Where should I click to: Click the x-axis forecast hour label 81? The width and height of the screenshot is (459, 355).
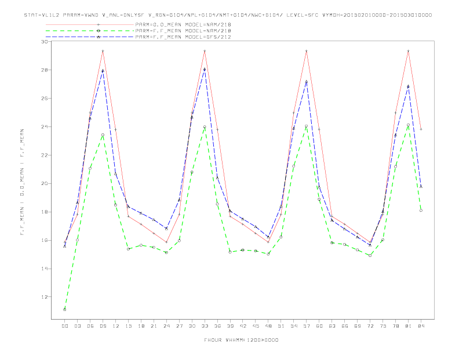tap(409, 326)
